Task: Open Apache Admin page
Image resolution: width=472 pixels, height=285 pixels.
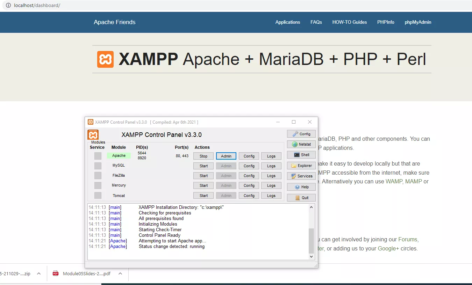Action: [x=226, y=156]
